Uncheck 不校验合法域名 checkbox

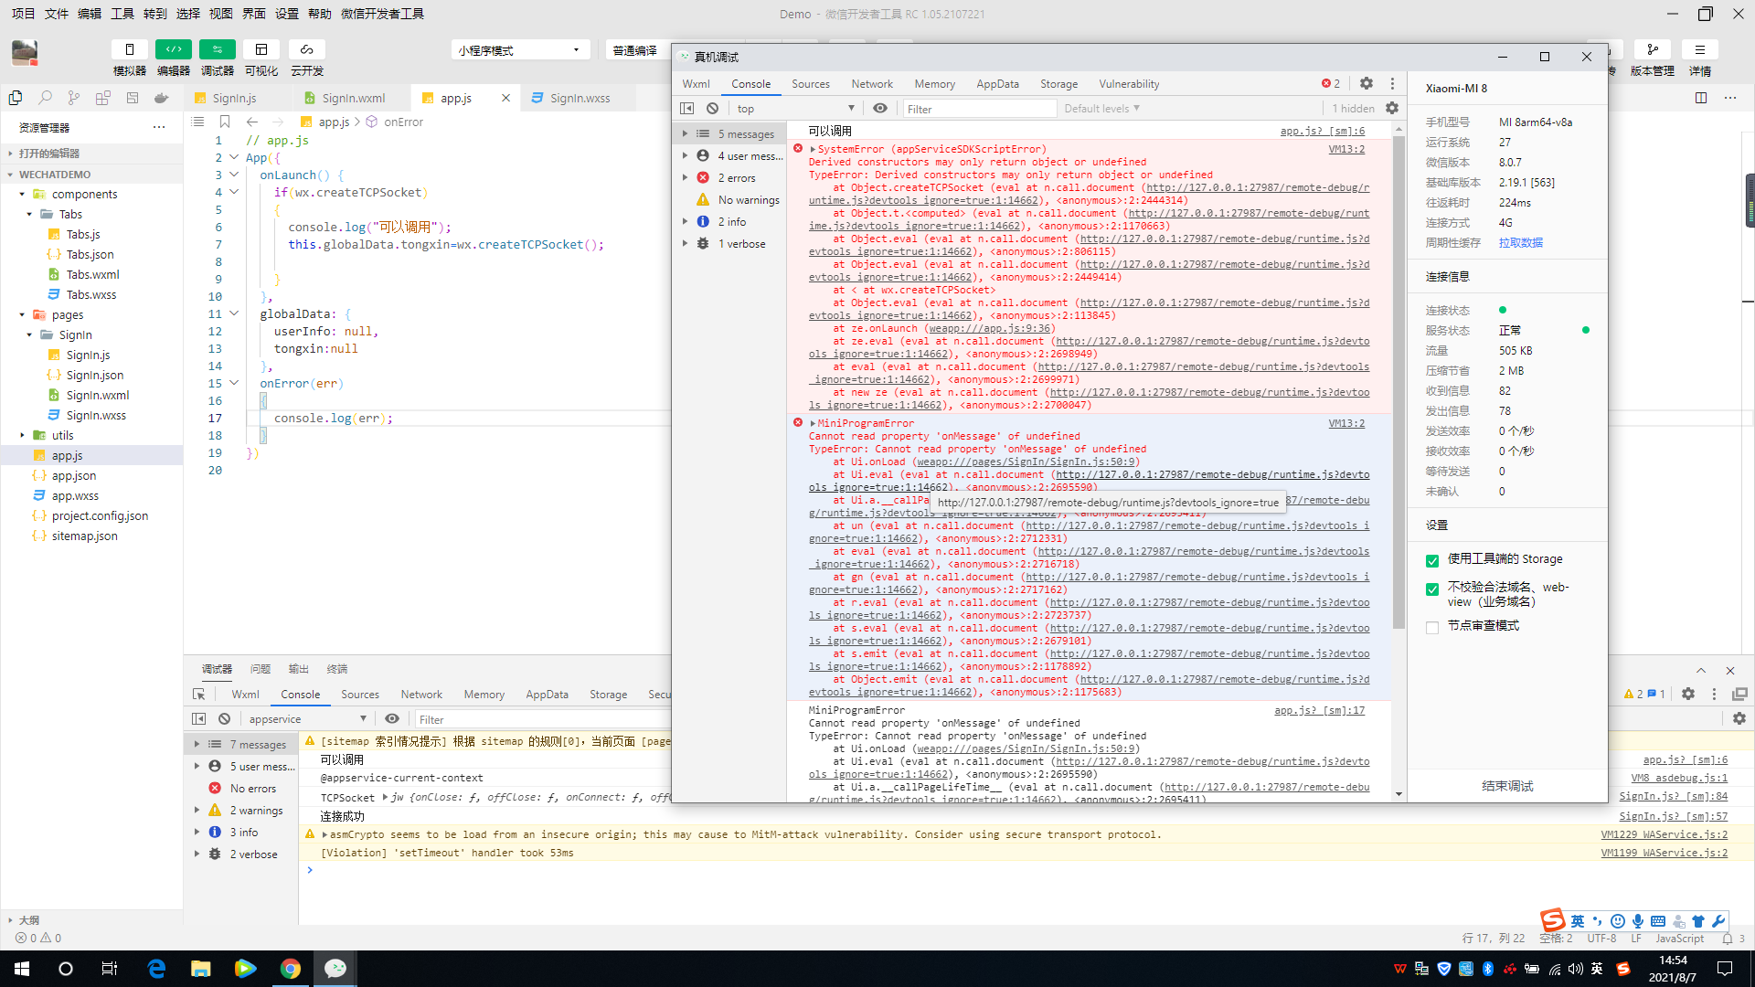(x=1432, y=589)
